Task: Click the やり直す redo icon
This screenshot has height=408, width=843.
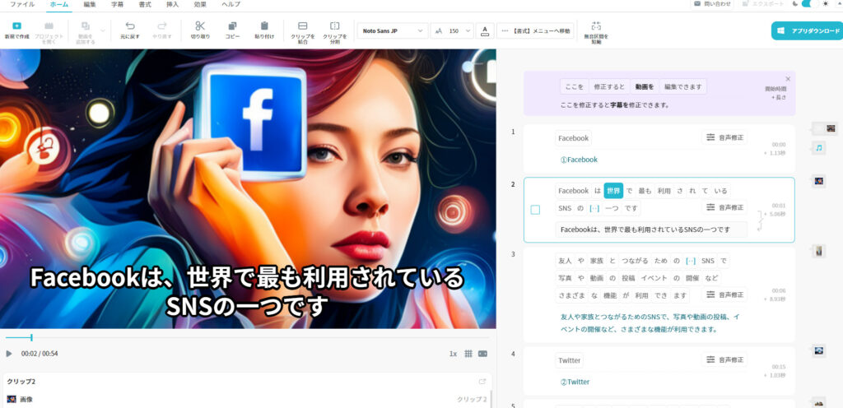Action: (x=162, y=25)
